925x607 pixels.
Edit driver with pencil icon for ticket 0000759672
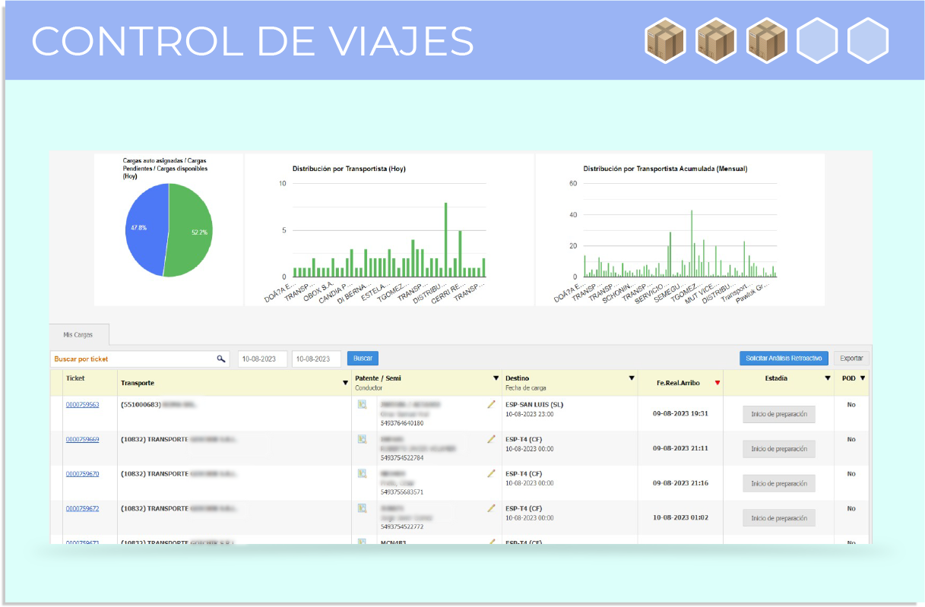[491, 508]
